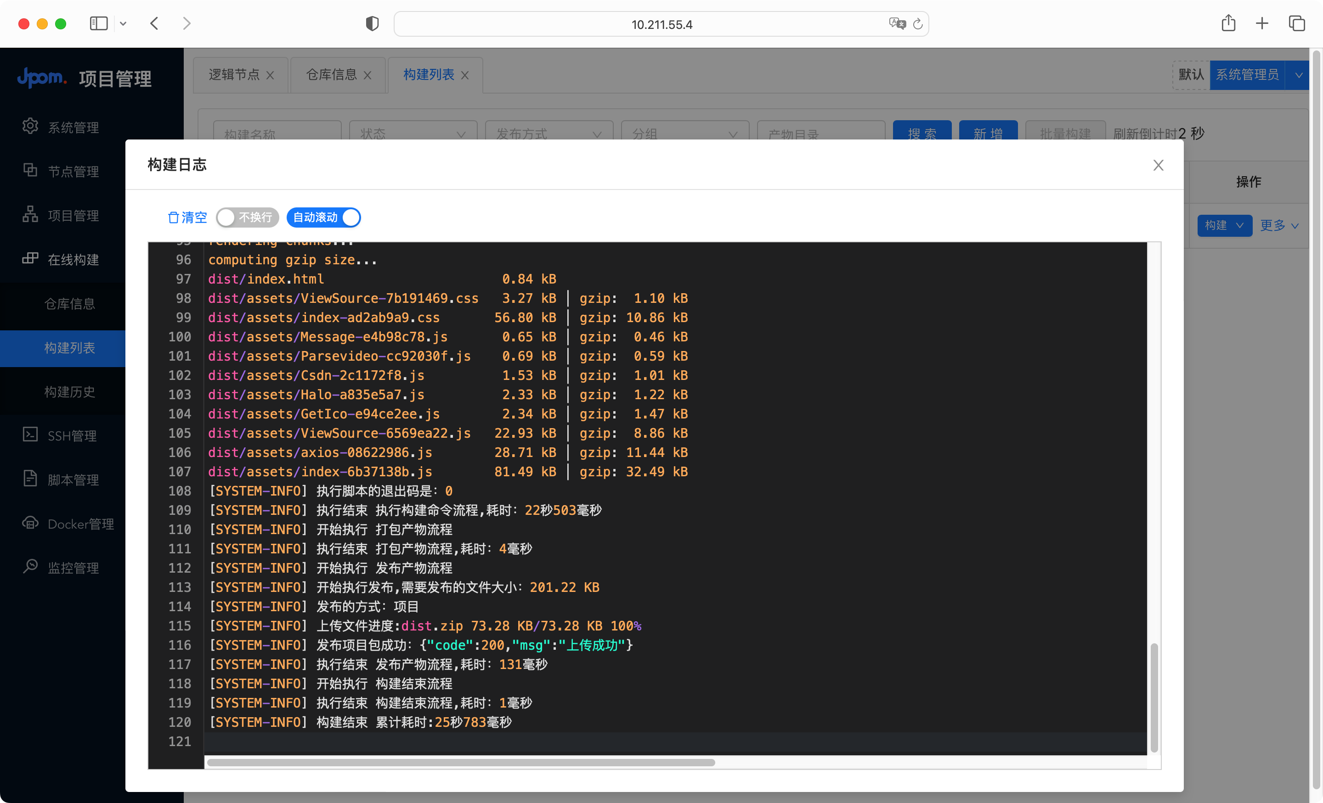Click log line number 108

[x=179, y=491]
